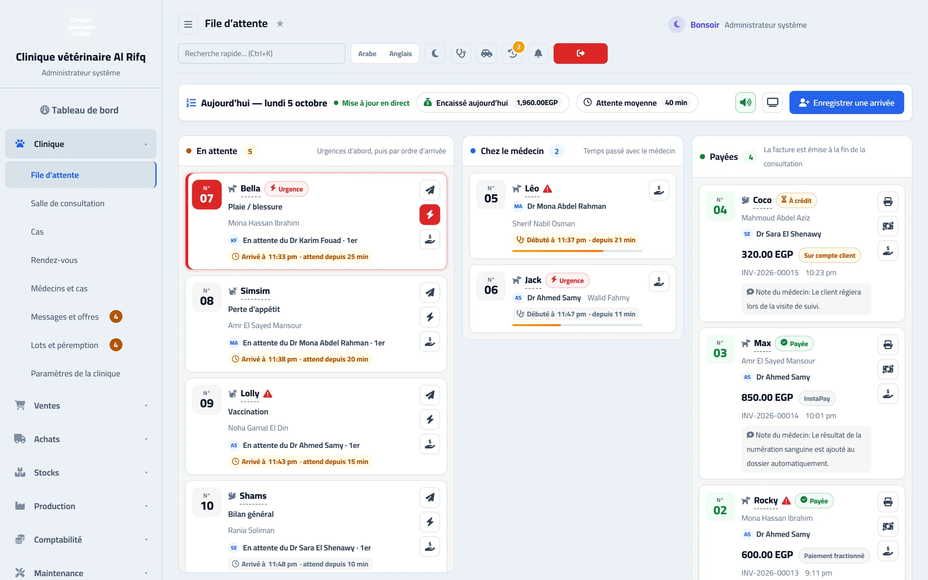Open payment hand icon on Bella card
928x580 pixels.
pyautogui.click(x=430, y=239)
